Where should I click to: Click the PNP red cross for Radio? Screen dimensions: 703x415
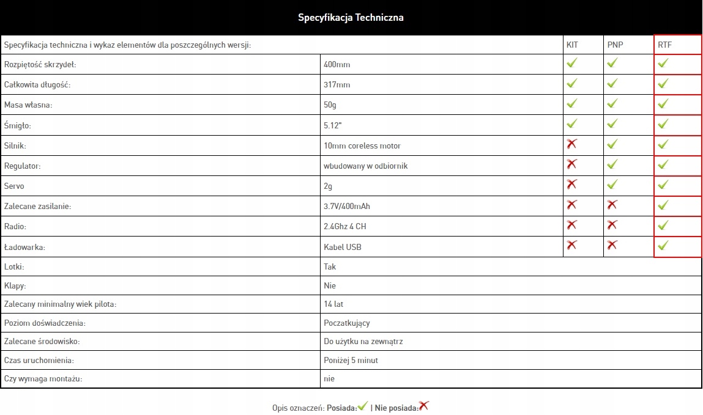(x=612, y=225)
